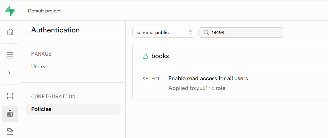Click the Supabase lightning bolt logo
Screen dimensions: 328x138
tap(10, 11)
